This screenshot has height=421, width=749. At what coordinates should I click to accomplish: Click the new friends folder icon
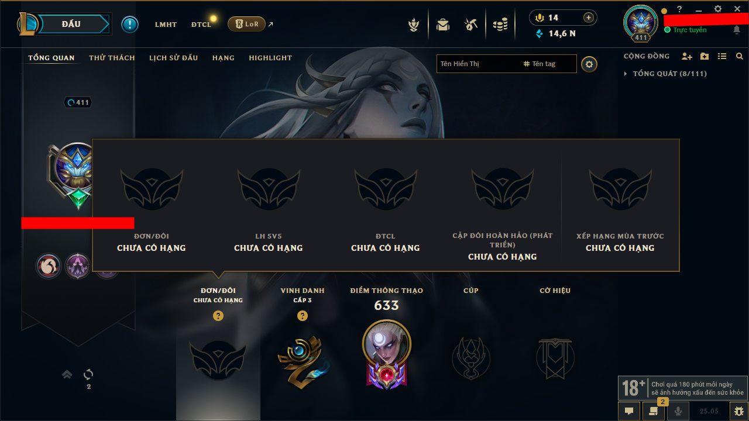click(x=705, y=56)
